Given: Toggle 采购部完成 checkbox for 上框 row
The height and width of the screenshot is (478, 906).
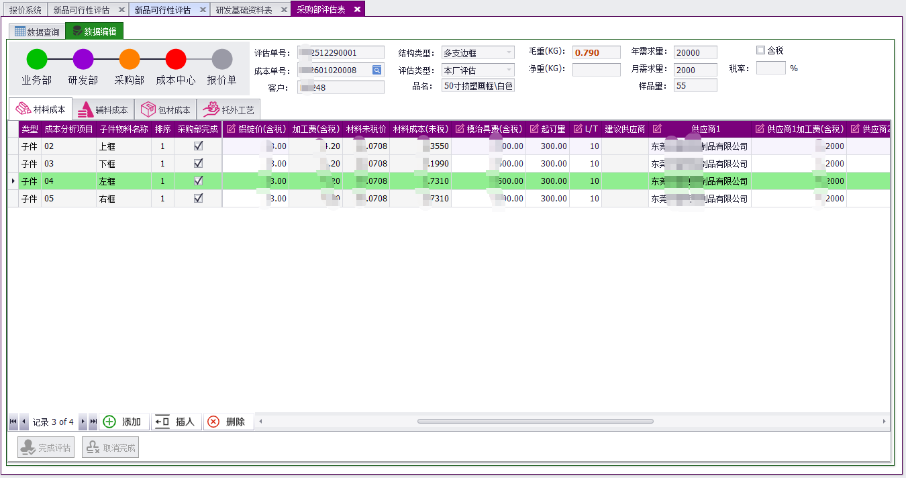Looking at the screenshot, I should point(198,146).
